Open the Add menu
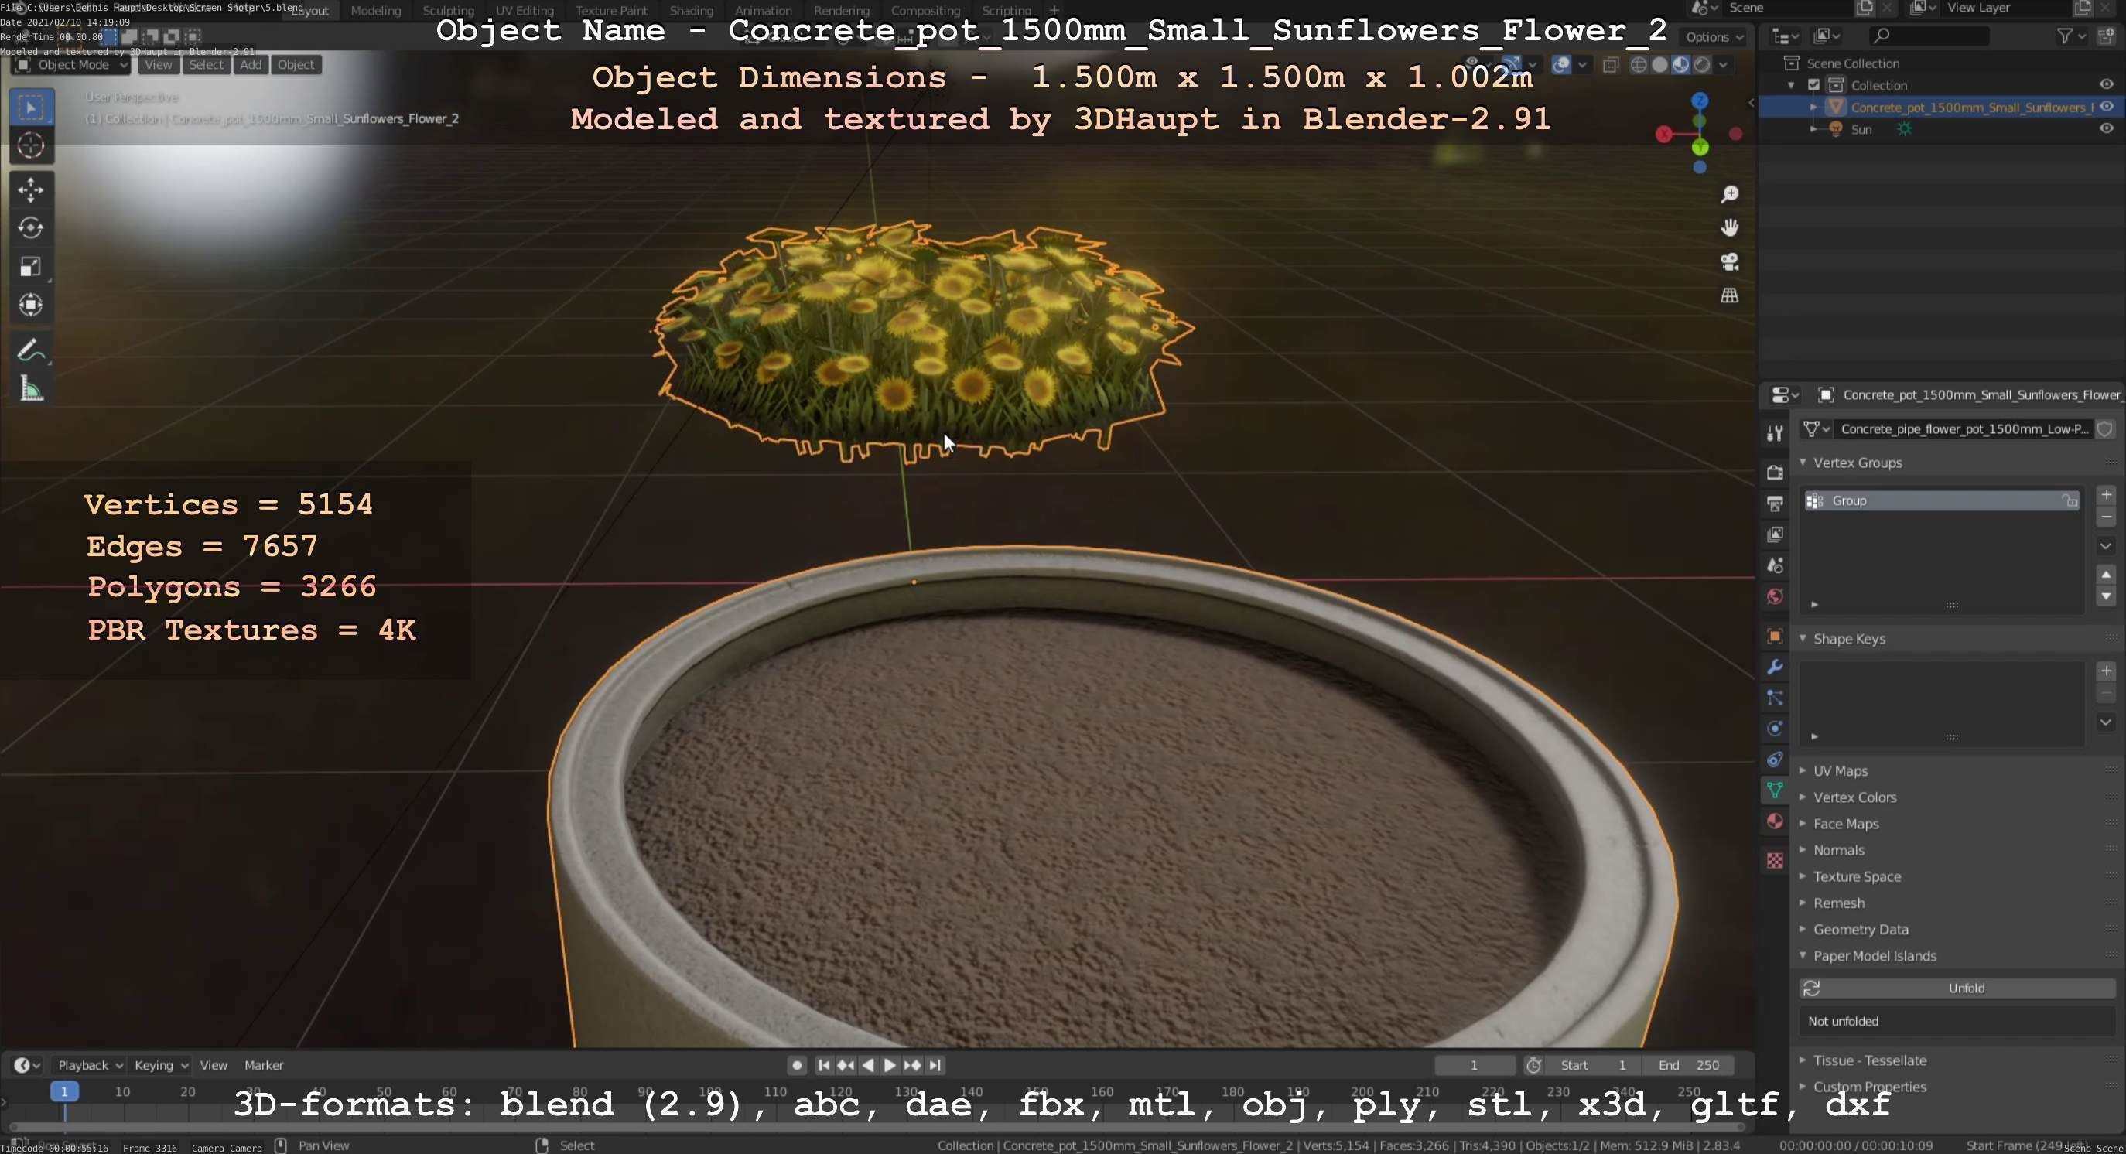 tap(251, 64)
